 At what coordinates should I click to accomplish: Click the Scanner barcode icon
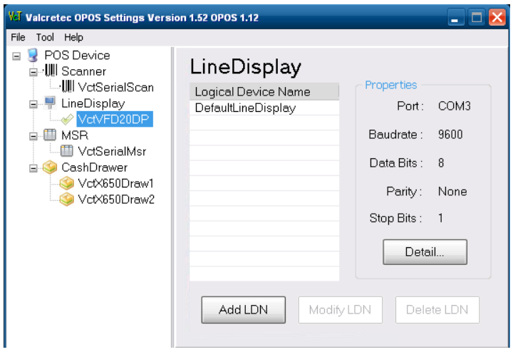coord(51,71)
